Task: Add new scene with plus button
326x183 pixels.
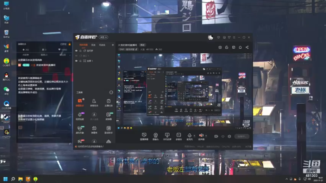Action: 113,45
